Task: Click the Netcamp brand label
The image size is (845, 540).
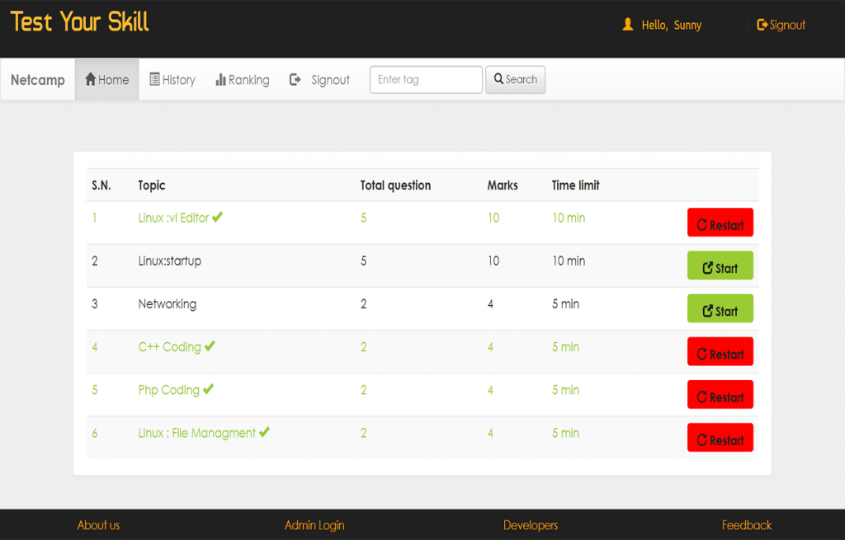Action: coord(37,79)
